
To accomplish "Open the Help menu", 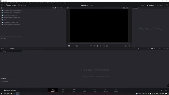I will (65, 3).
